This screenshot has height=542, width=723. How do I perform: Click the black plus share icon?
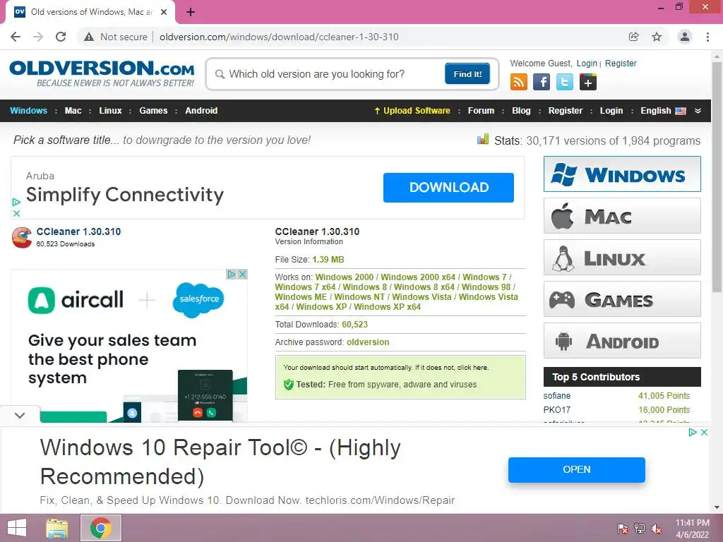pos(588,82)
